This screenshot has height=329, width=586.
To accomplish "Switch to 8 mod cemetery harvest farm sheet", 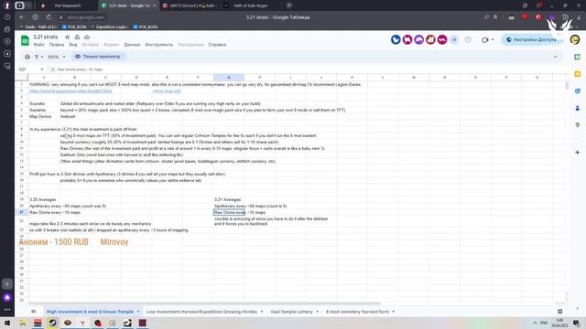I will pos(357,312).
